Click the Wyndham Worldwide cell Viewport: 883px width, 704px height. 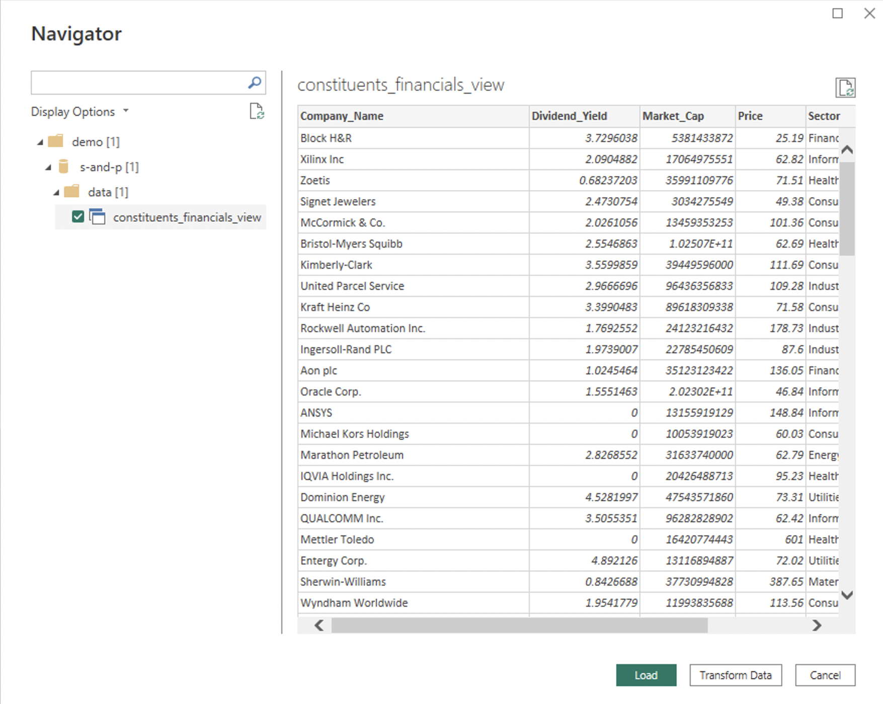click(413, 603)
